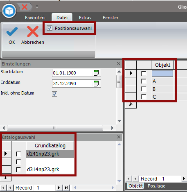Uncheck the Inkl. ohne Datum checkbox
Viewport: 187px width, 192px height.
pos(54,94)
